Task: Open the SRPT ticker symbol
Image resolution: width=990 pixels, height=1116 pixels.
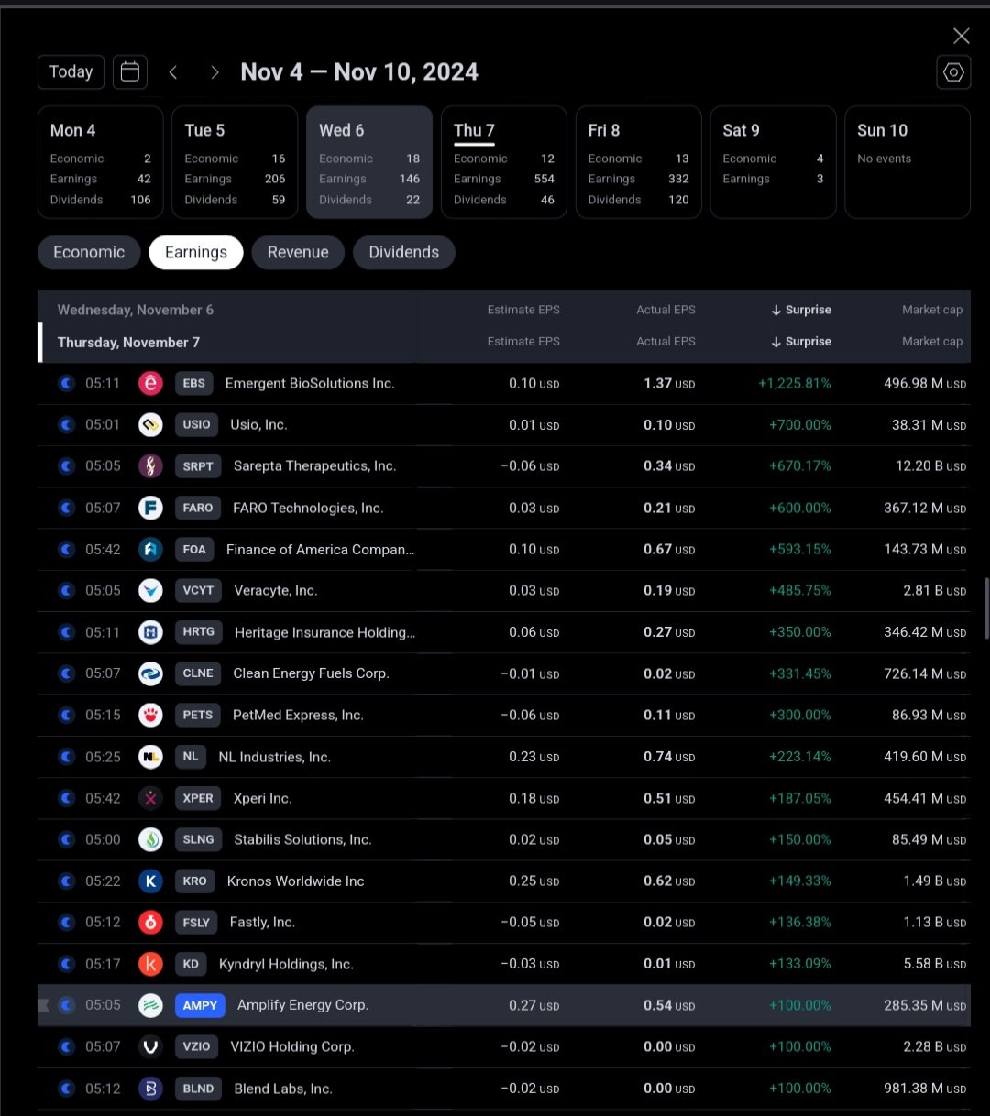Action: (x=198, y=466)
